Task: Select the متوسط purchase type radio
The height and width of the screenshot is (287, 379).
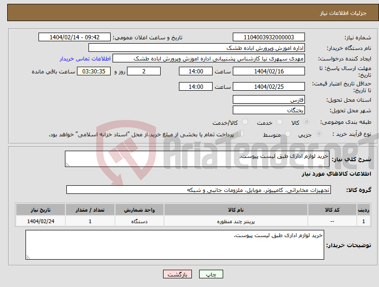Action: tap(288, 133)
